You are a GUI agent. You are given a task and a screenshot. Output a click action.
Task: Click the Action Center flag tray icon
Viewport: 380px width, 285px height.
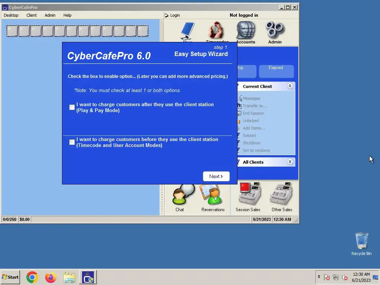coord(327,277)
